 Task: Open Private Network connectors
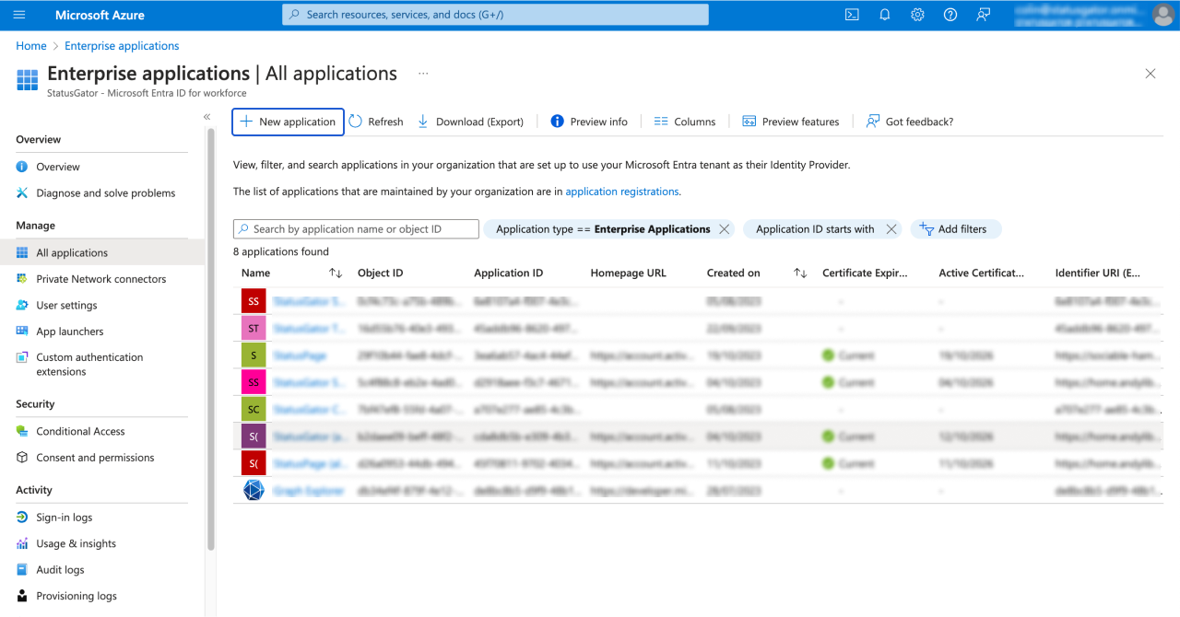[x=101, y=279]
